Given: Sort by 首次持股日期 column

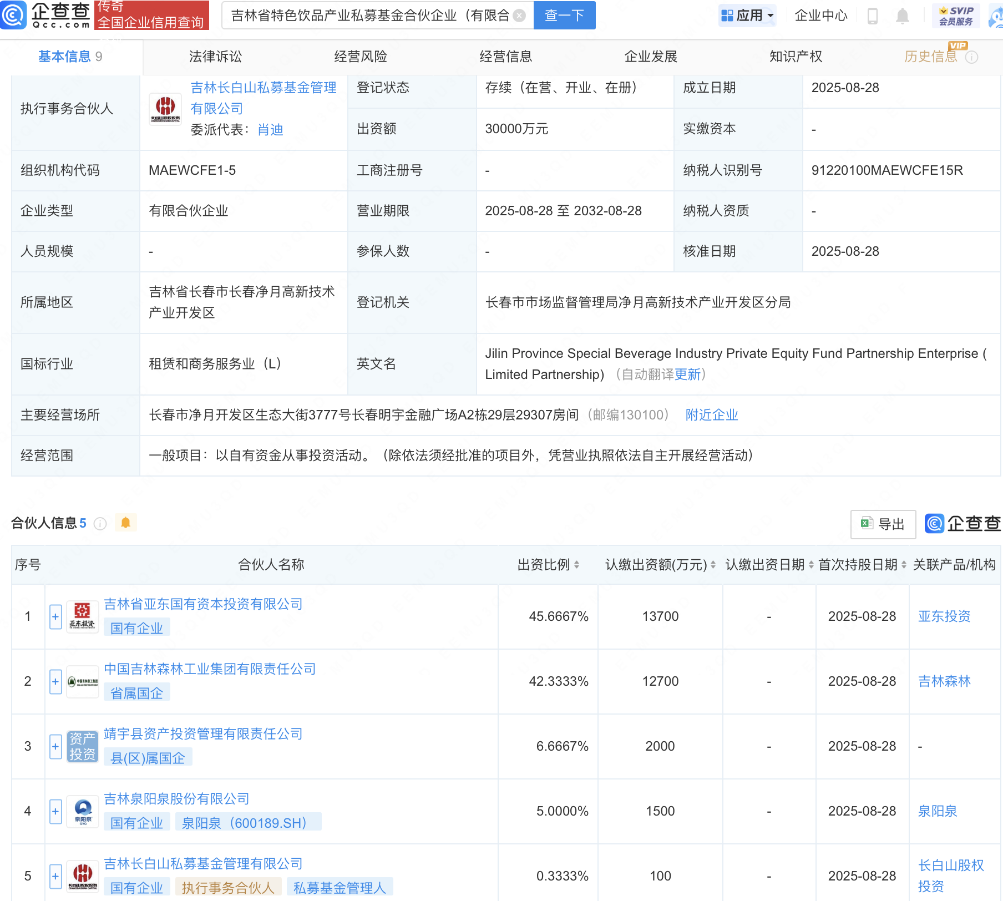Looking at the screenshot, I should [904, 565].
